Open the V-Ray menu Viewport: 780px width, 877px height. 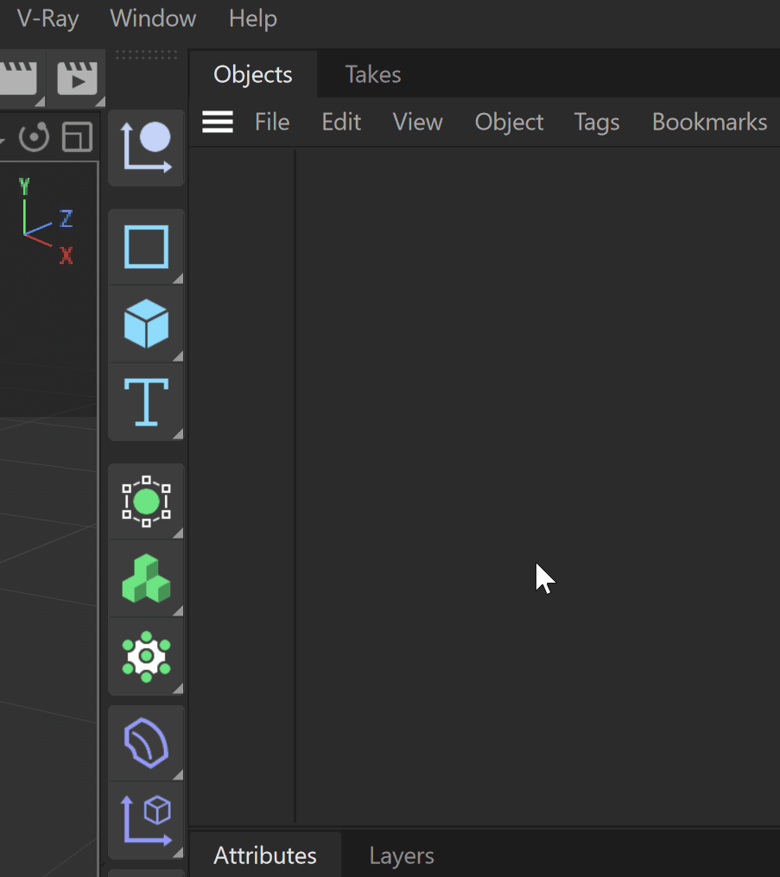pos(48,19)
